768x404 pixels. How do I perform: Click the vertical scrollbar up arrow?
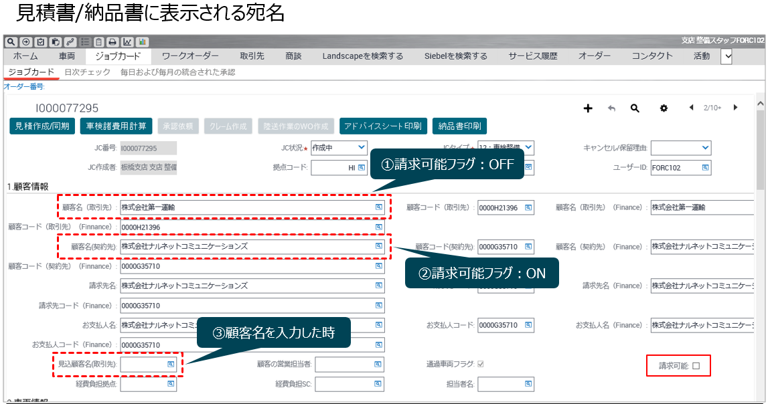pos(760,104)
